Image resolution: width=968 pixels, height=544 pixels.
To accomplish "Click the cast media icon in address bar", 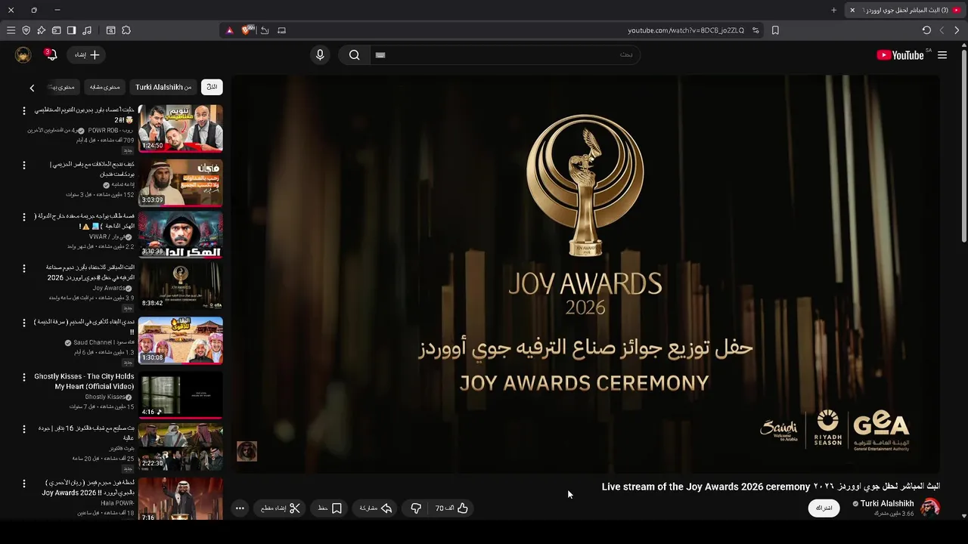I will point(281,30).
